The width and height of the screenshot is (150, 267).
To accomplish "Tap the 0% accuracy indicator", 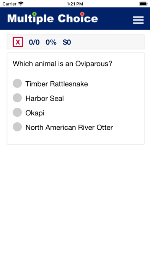I will click(51, 42).
